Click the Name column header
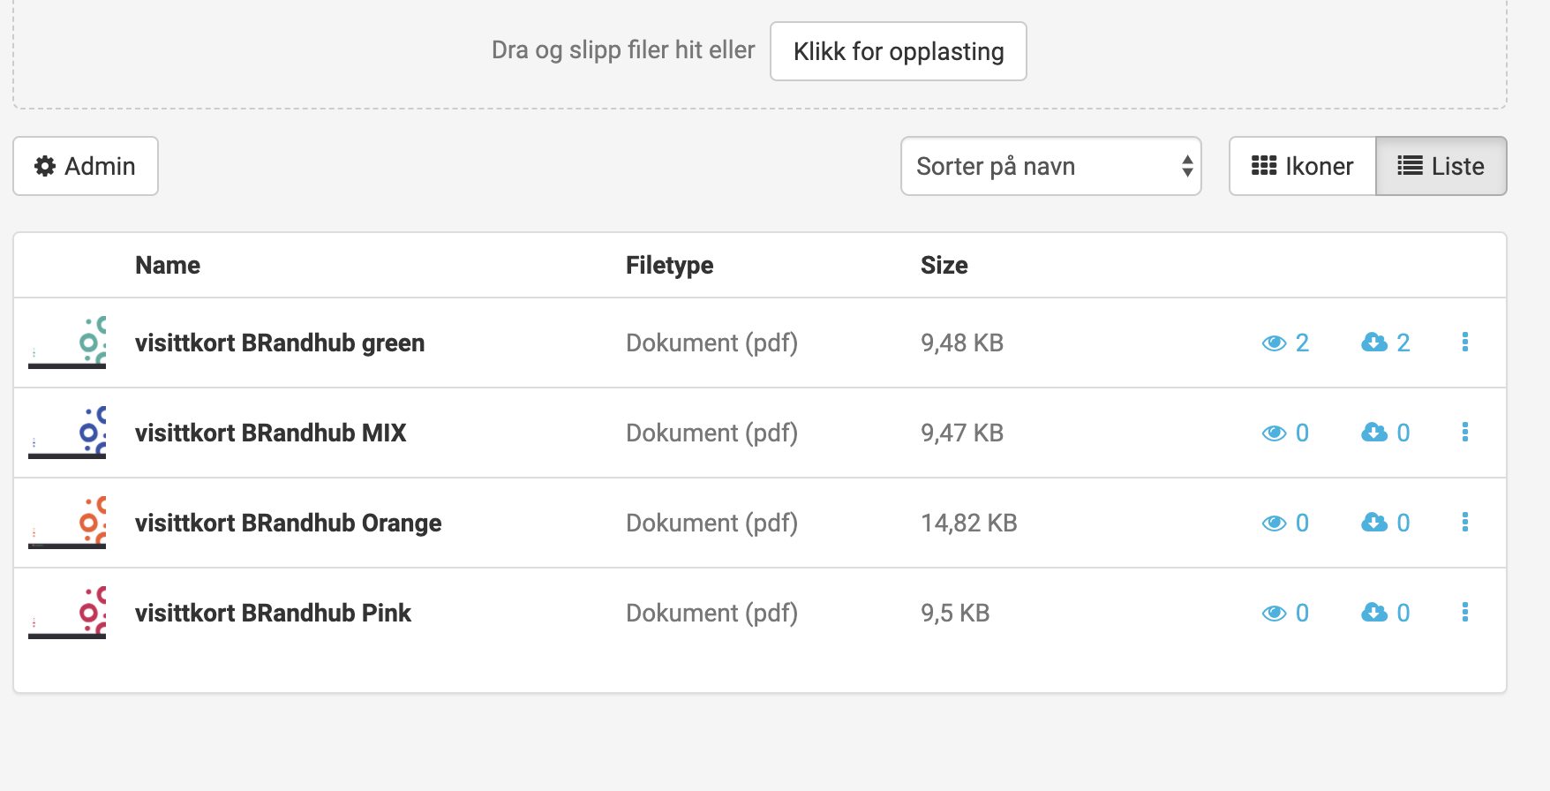 (x=168, y=265)
